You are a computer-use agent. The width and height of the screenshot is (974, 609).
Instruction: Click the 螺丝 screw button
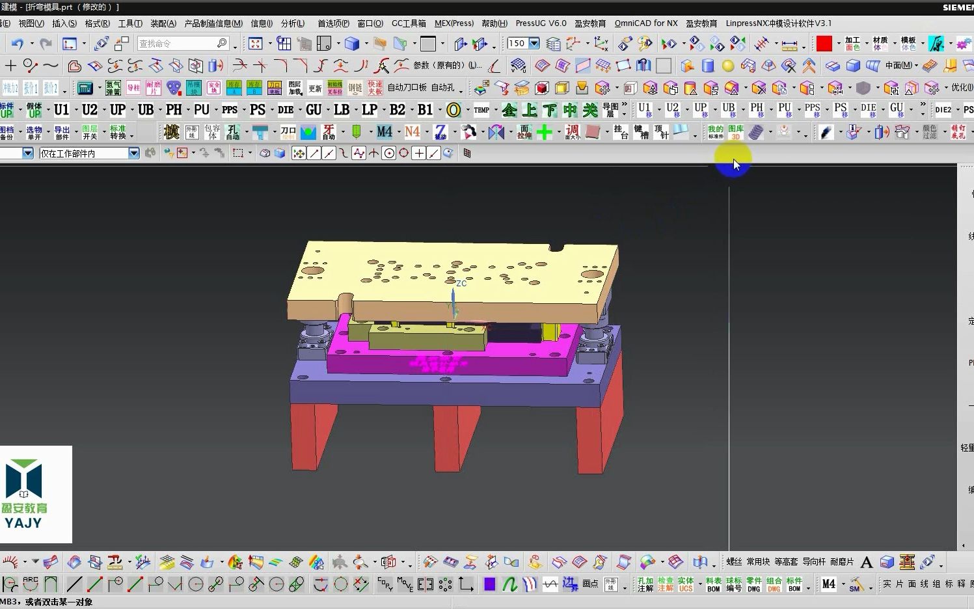coord(734,562)
